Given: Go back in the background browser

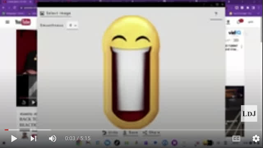Looking at the screenshot, I should click(x=3, y=7).
